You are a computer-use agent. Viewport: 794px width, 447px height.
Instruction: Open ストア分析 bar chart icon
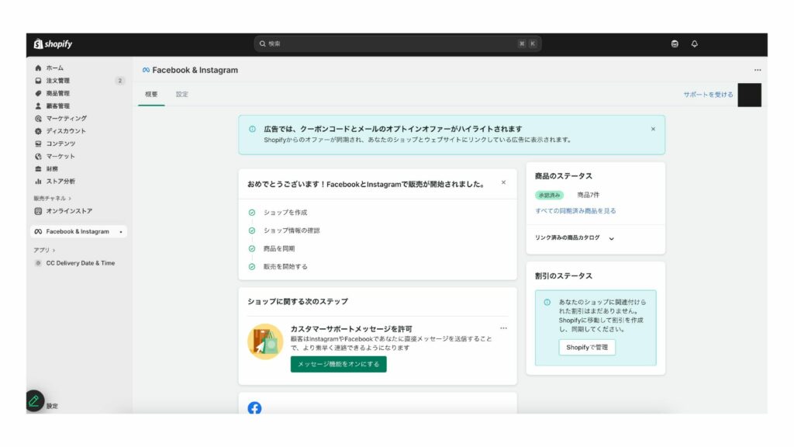(38, 181)
